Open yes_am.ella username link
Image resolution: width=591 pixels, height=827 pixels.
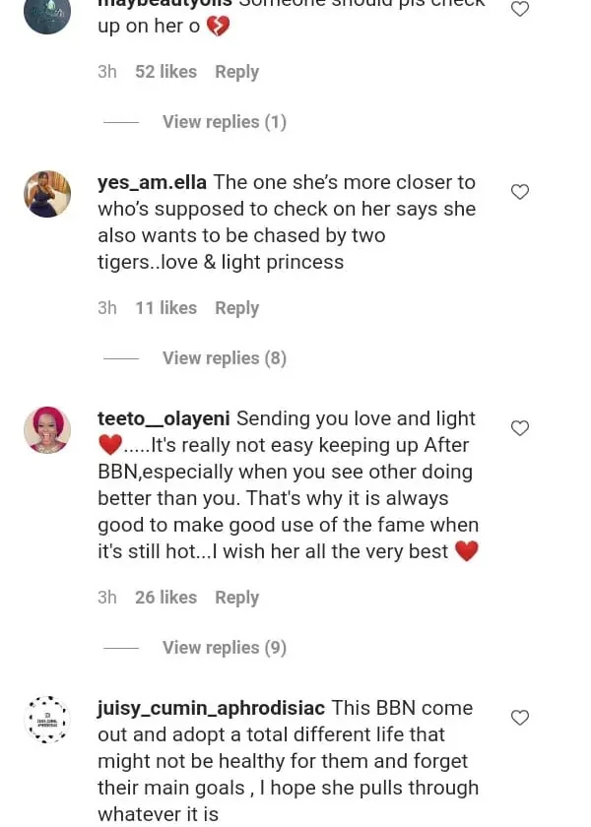[x=152, y=182]
